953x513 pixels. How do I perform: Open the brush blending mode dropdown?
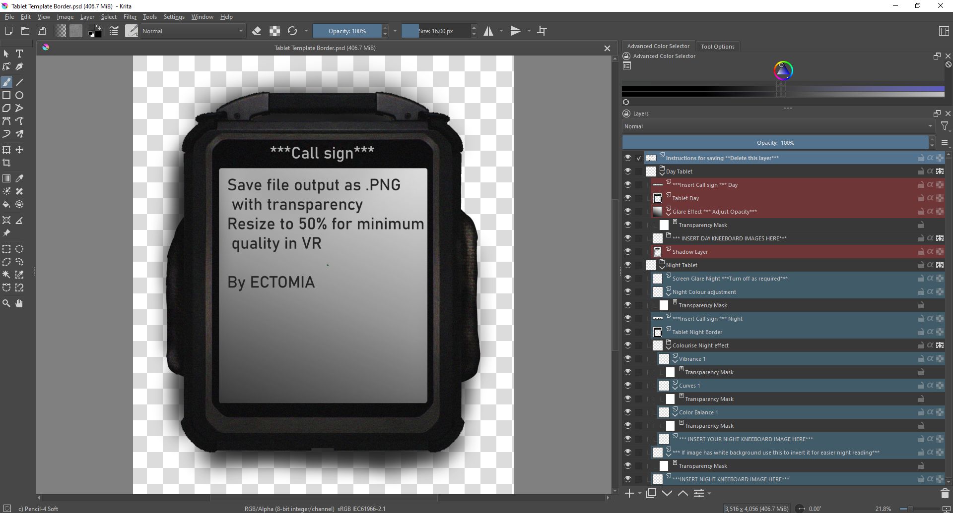point(193,31)
